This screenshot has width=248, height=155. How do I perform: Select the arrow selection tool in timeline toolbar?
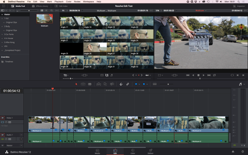[76, 84]
